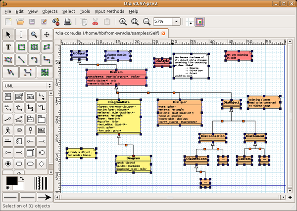Select the Text tool in toolbox
297x211 pixels.
click(x=8, y=47)
